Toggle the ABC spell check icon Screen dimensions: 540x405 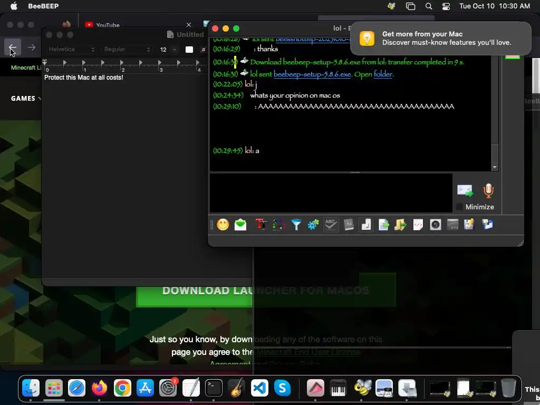tap(331, 225)
